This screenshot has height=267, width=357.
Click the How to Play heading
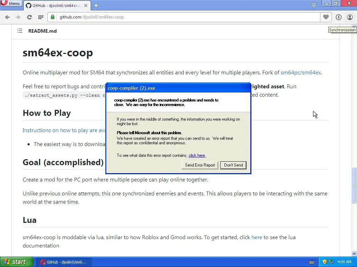[x=47, y=113]
